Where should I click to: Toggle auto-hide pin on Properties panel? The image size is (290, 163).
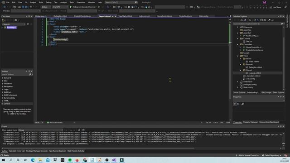tap(281, 97)
